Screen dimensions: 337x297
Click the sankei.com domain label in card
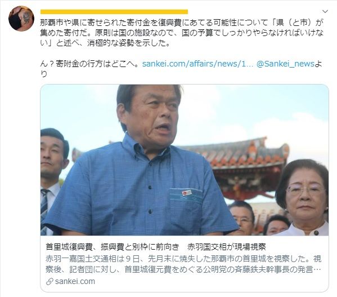coord(75,281)
